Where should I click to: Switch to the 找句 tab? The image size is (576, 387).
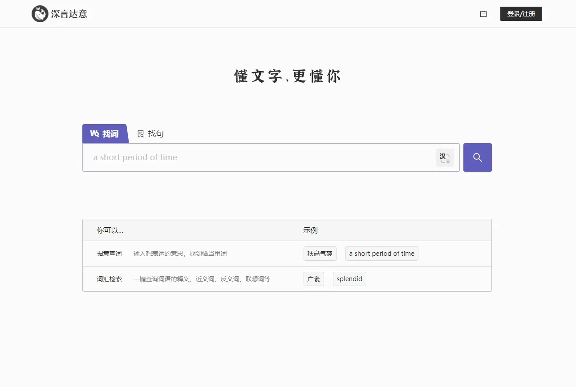150,134
